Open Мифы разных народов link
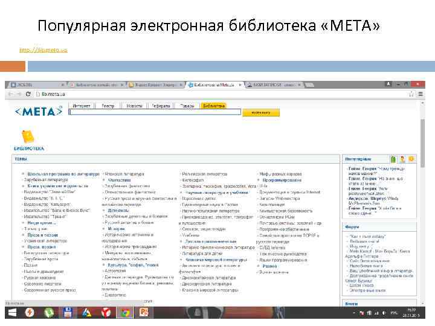 [x=280, y=174]
